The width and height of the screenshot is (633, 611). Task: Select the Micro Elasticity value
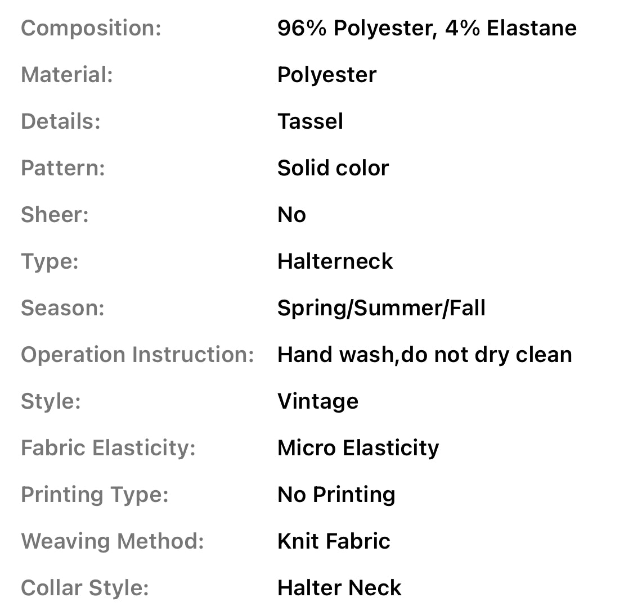358,448
